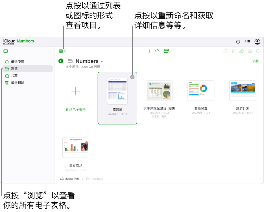The height and width of the screenshot is (212, 264).
Task: Open the download icon on the right toolbar
Action: coord(225,51)
